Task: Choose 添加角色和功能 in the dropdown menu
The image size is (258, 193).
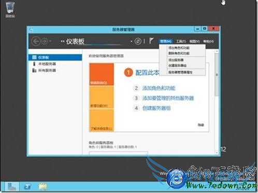Action: coord(179,48)
